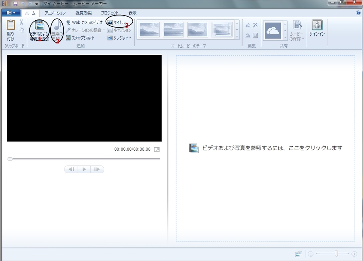Start Web camera video capture
Viewport: 363px width, 261px height.
pos(84,22)
